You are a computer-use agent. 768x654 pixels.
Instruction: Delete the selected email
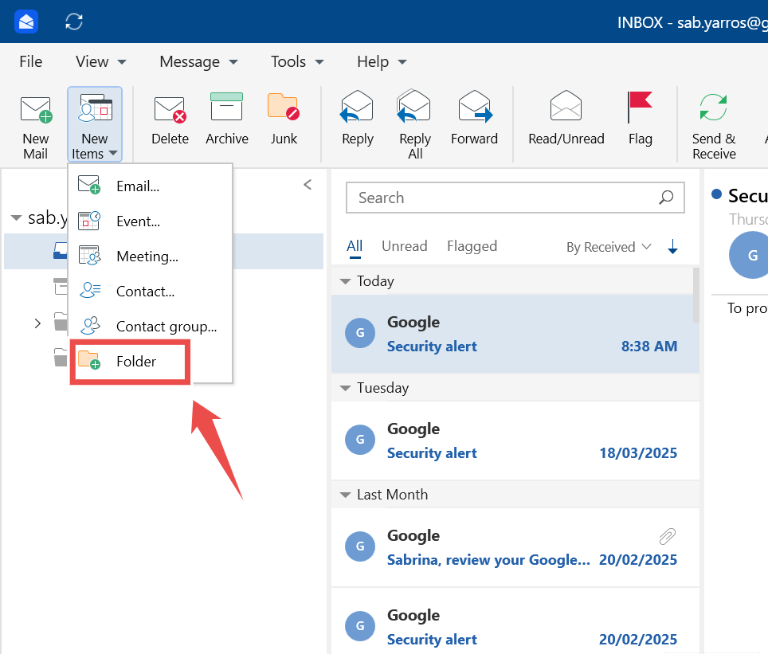170,119
